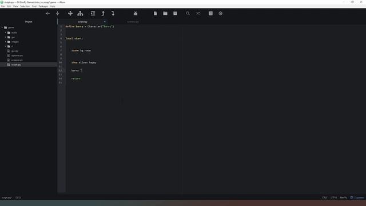Viewport: 366px width, 206px height.
Task: Switch to the script.rpy editor tab
Action: (x=82, y=22)
